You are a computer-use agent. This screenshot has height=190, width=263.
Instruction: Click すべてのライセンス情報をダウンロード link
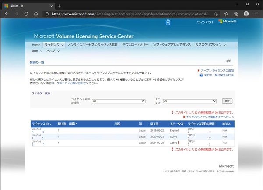(x=210, y=117)
